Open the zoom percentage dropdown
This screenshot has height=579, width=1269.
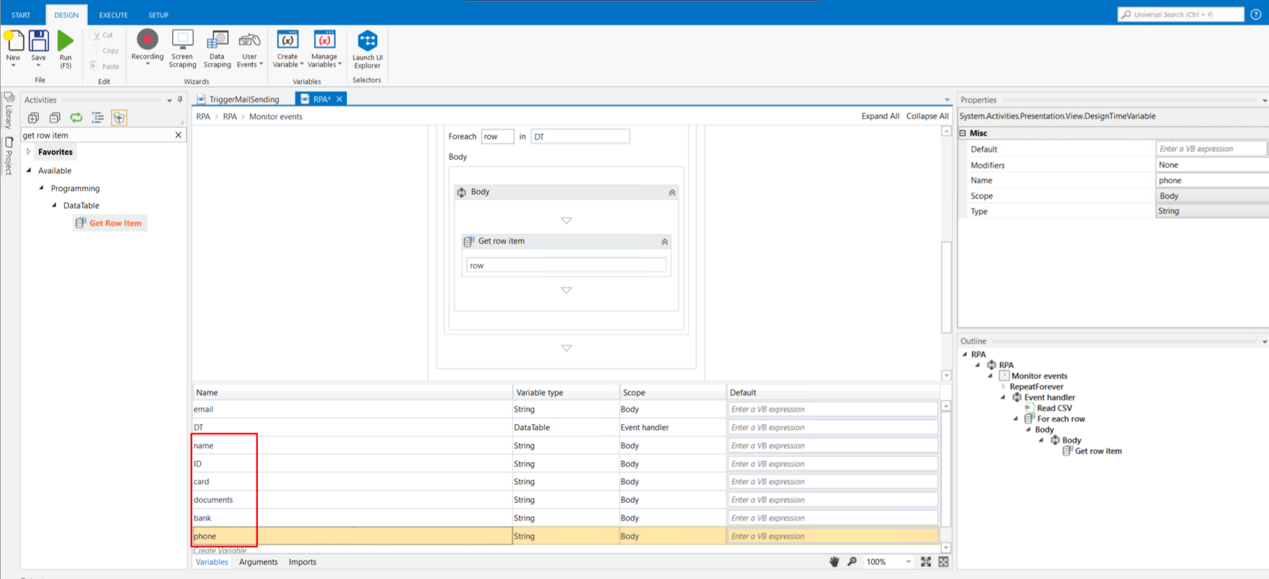pyautogui.click(x=908, y=562)
